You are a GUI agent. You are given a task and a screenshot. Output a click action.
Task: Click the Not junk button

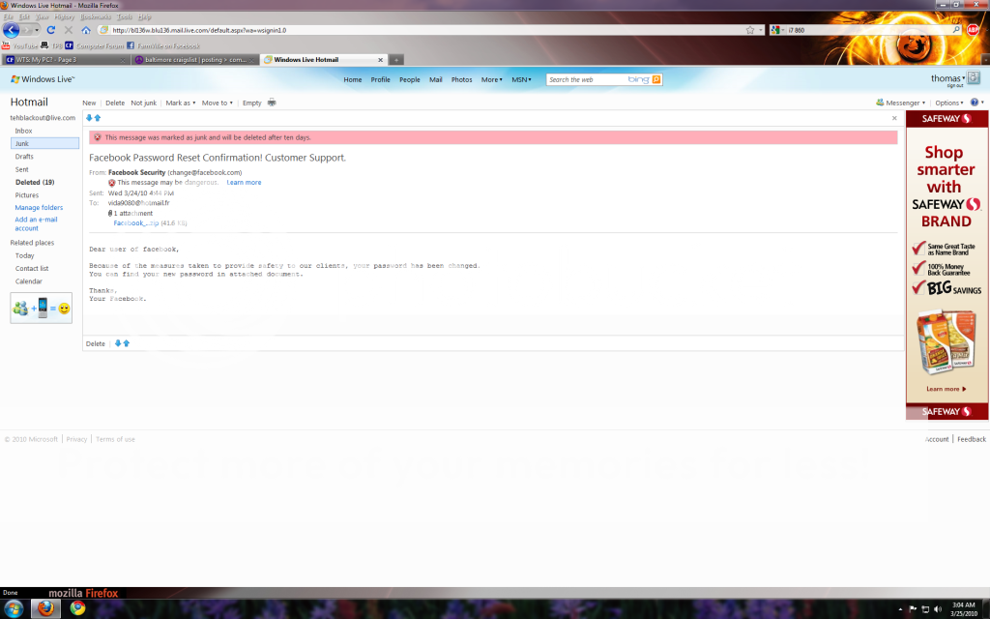point(143,103)
